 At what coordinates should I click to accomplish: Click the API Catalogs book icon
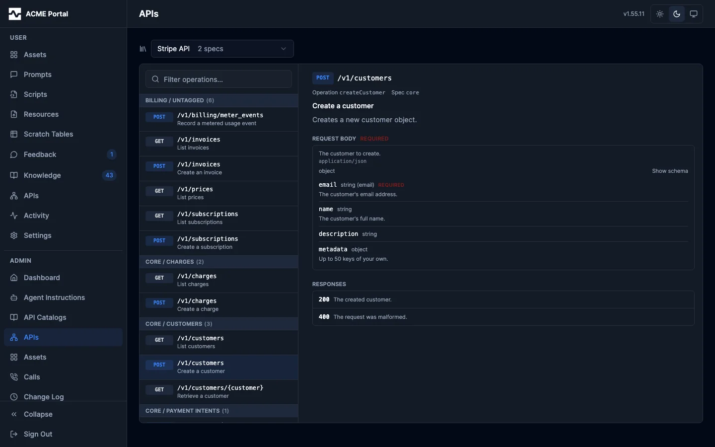[14, 317]
